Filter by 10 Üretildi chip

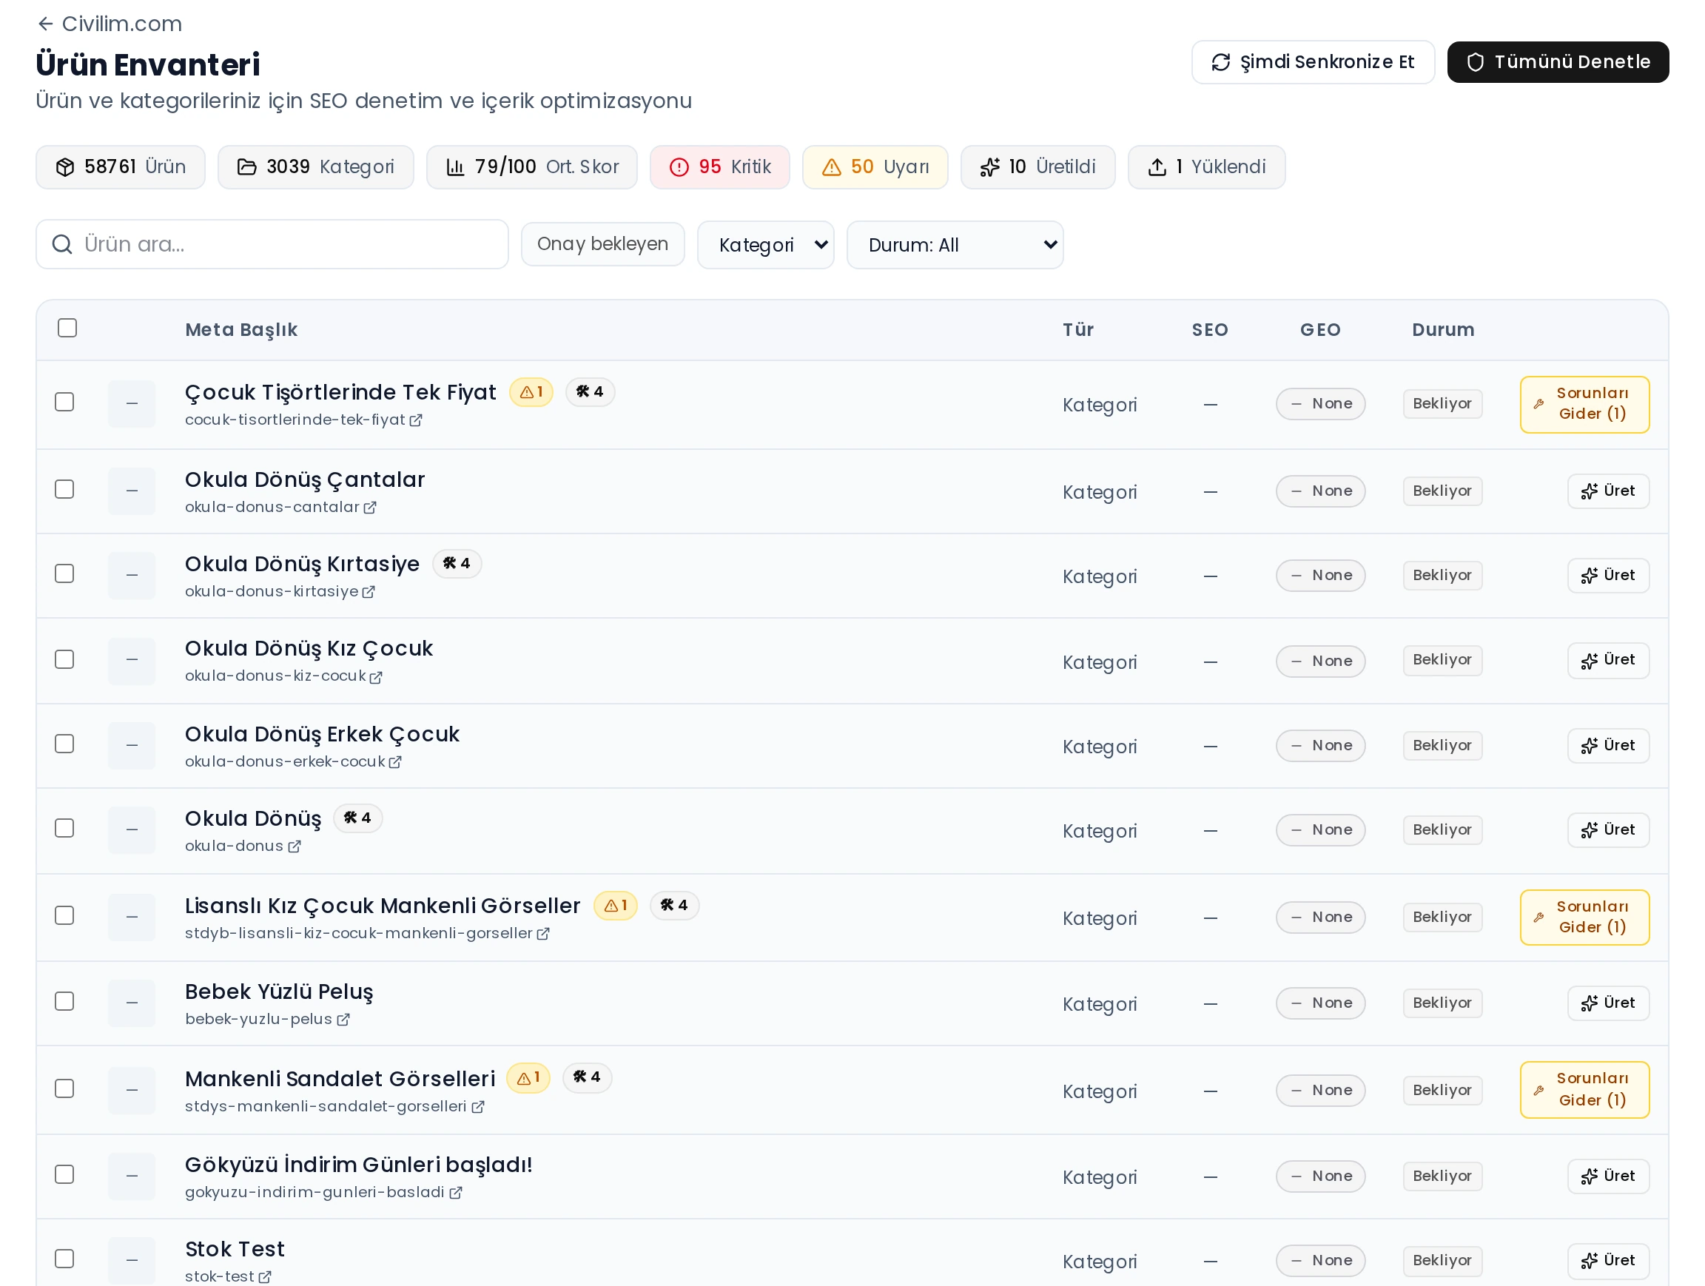1038,166
